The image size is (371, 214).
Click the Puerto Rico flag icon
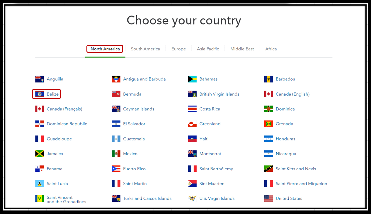(116, 169)
